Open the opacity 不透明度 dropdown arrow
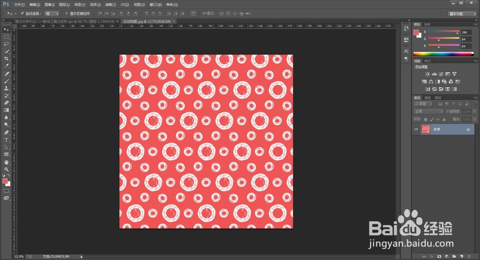 (475, 111)
